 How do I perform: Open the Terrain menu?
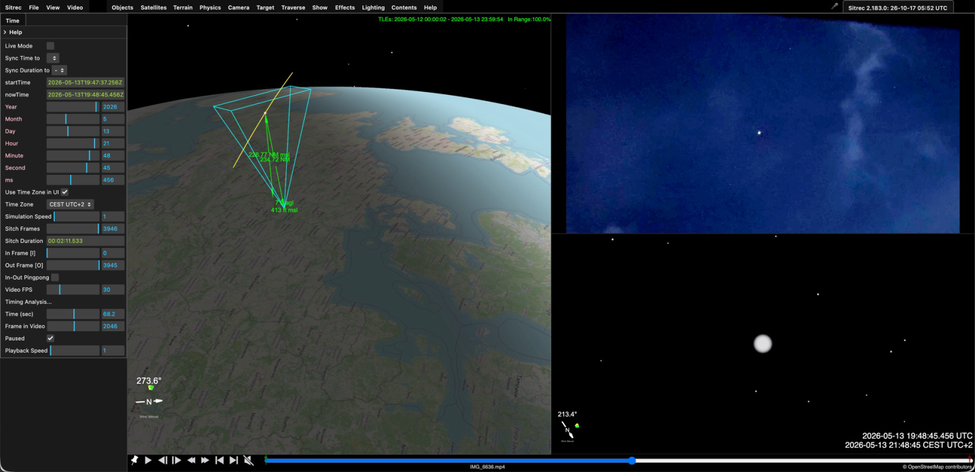tap(183, 7)
